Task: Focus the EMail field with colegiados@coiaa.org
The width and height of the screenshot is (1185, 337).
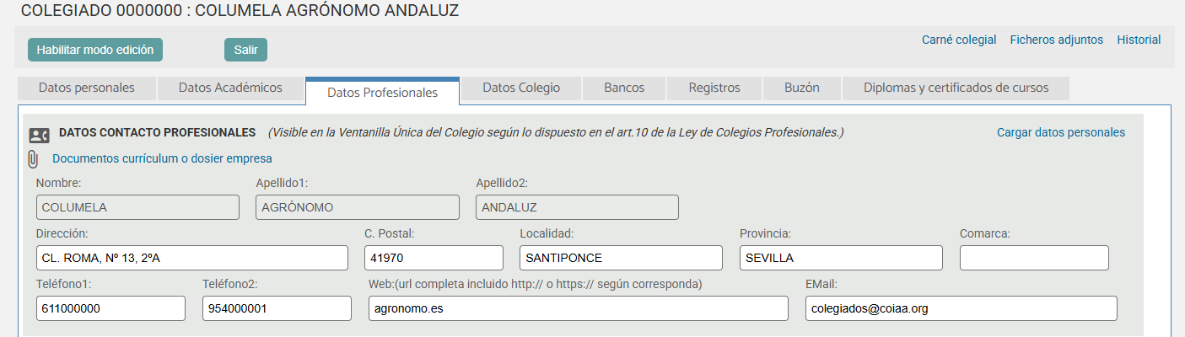Action: pos(961,308)
